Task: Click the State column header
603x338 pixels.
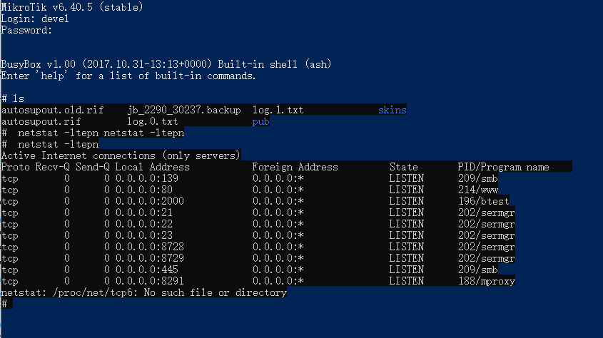Action: click(404, 167)
